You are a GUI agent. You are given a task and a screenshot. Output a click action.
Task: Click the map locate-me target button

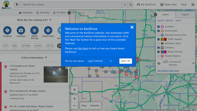click(x=74, y=90)
